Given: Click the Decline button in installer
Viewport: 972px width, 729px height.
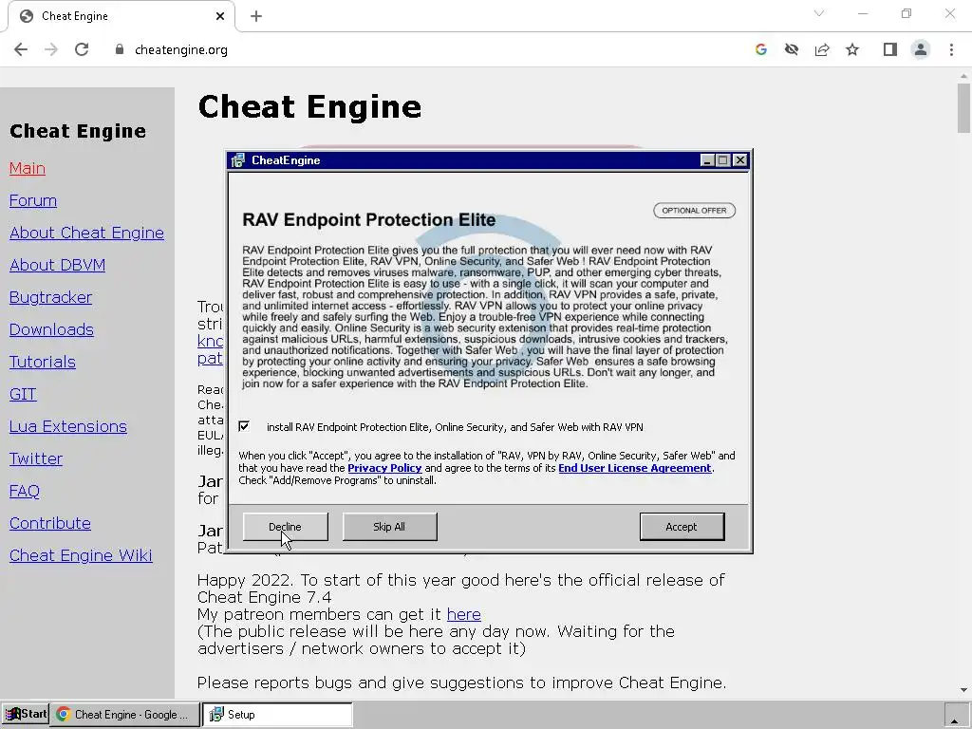Looking at the screenshot, I should (285, 527).
